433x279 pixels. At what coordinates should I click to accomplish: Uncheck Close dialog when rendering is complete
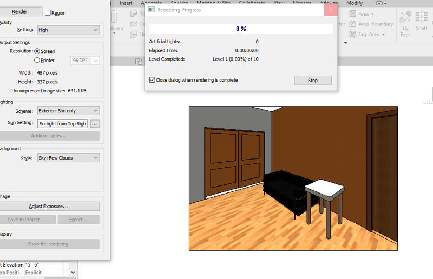pos(152,80)
